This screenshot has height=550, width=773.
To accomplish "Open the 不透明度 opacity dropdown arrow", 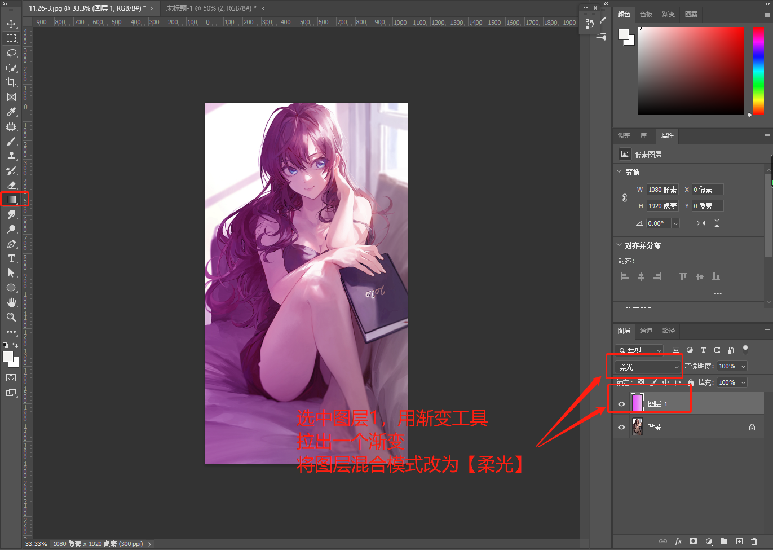I will point(743,367).
